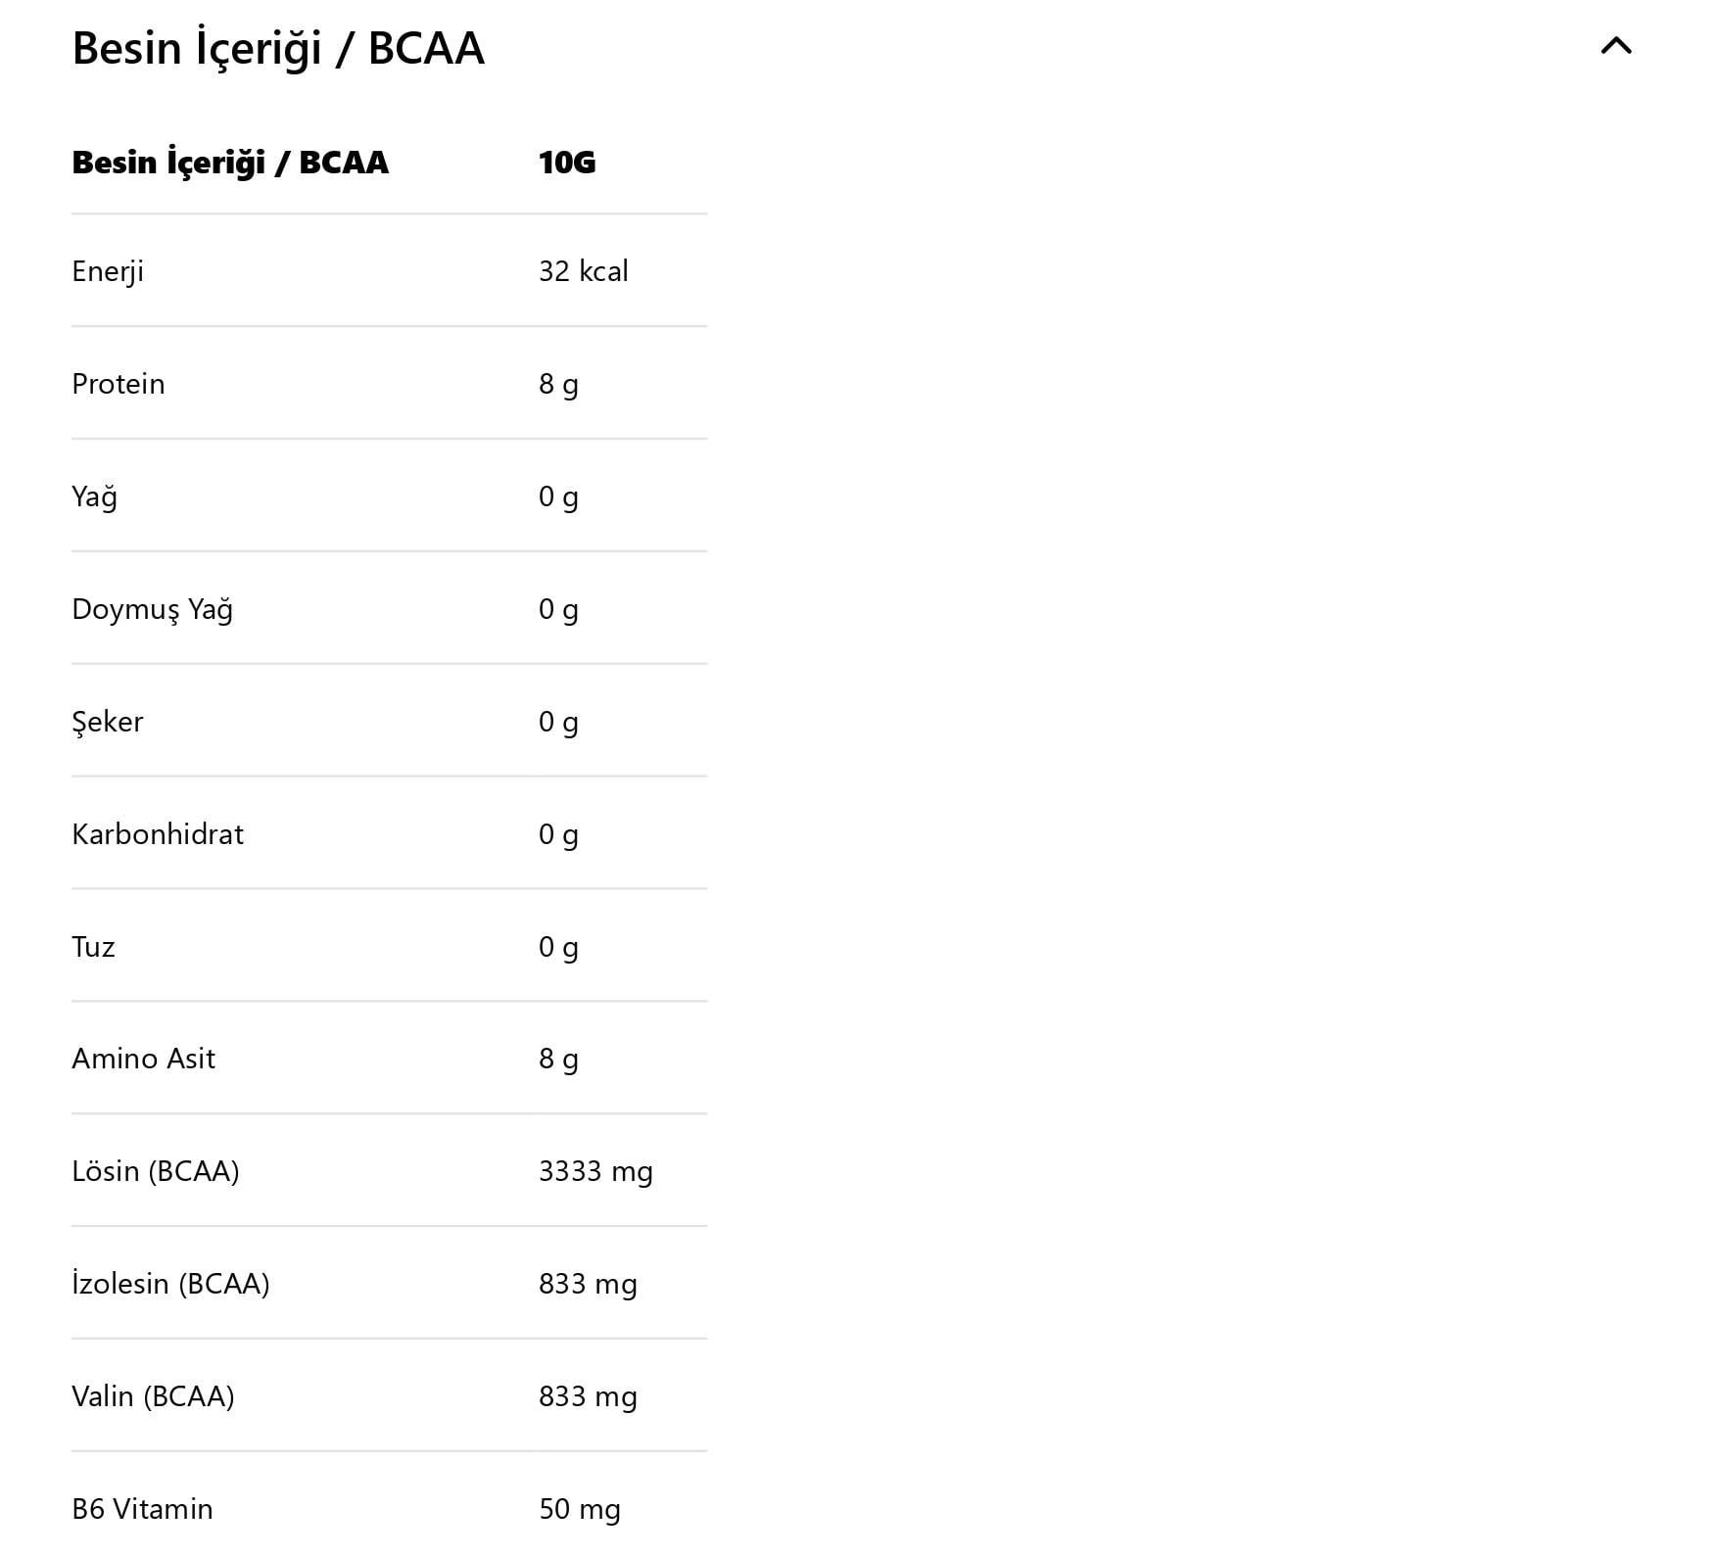This screenshot has height=1556, width=1713.
Task: Click the Şeker row label
Action: 108,722
